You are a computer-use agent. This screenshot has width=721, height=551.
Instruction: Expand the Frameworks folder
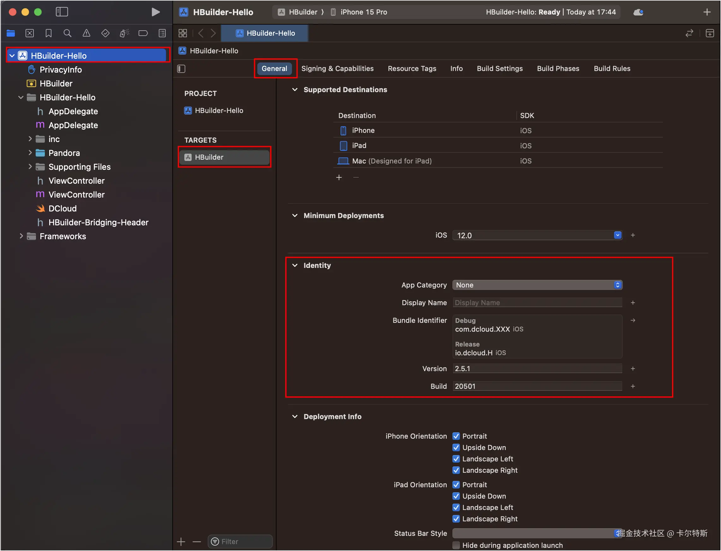pyautogui.click(x=21, y=236)
